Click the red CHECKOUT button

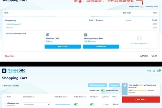tap(141, 99)
